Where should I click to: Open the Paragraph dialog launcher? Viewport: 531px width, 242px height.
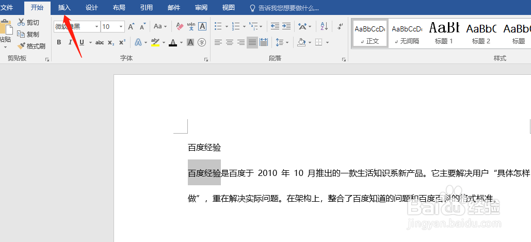click(344, 59)
